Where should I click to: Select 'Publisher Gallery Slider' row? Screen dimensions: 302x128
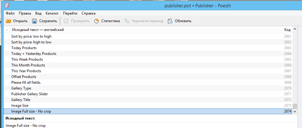(148, 94)
